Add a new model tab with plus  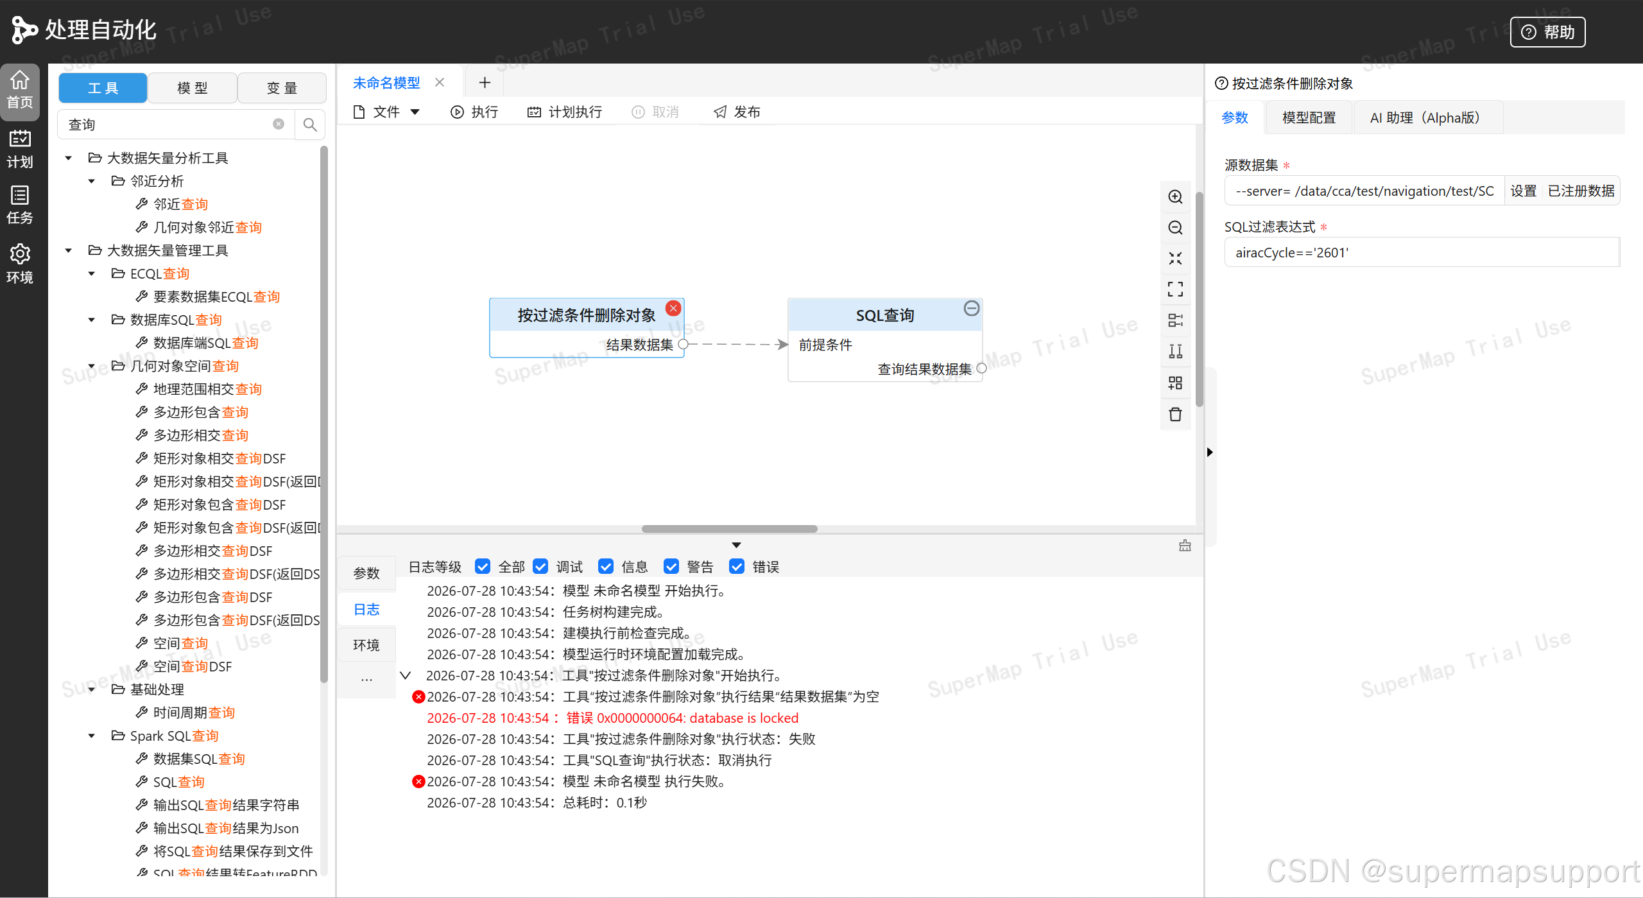[485, 82]
